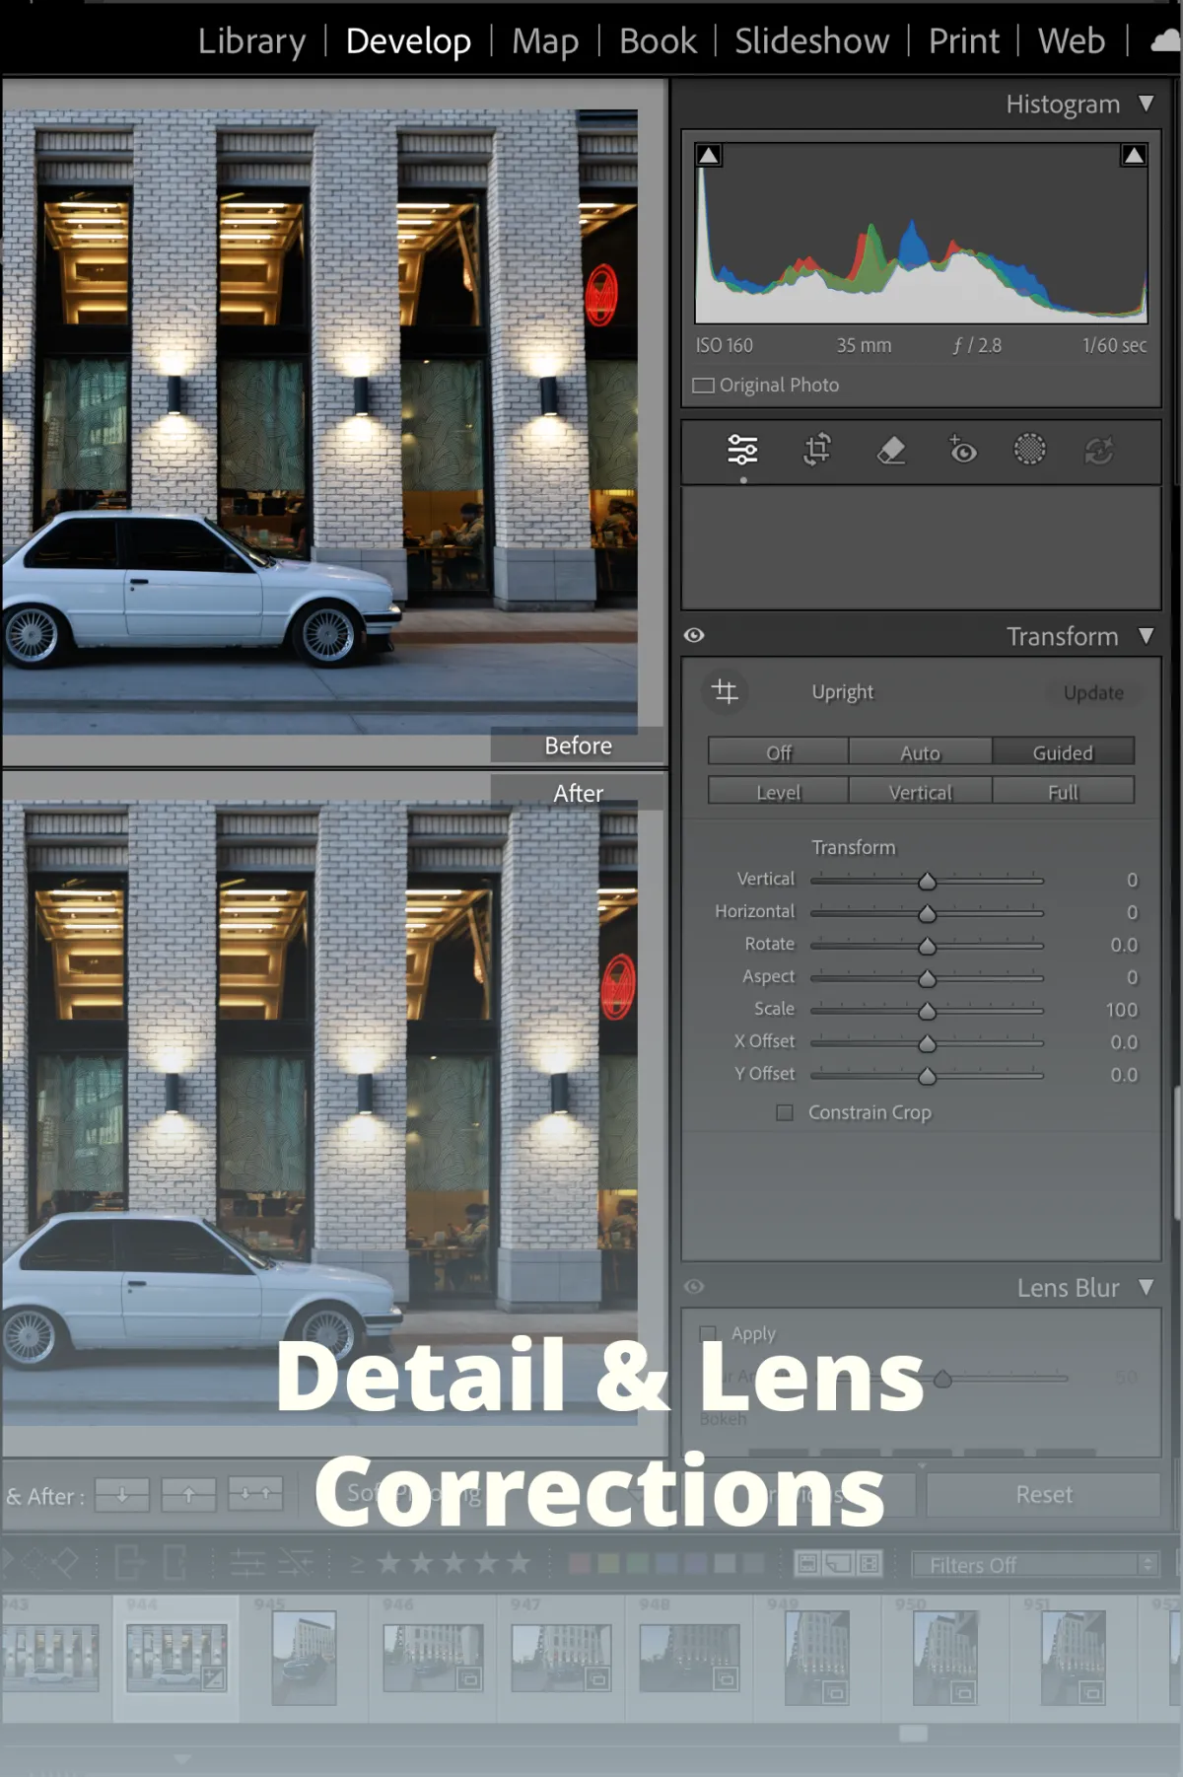Open the Print module
This screenshot has width=1183, height=1777.
tap(963, 40)
